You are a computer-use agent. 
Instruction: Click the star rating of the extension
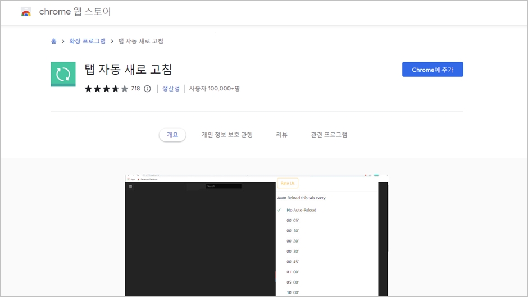point(106,89)
